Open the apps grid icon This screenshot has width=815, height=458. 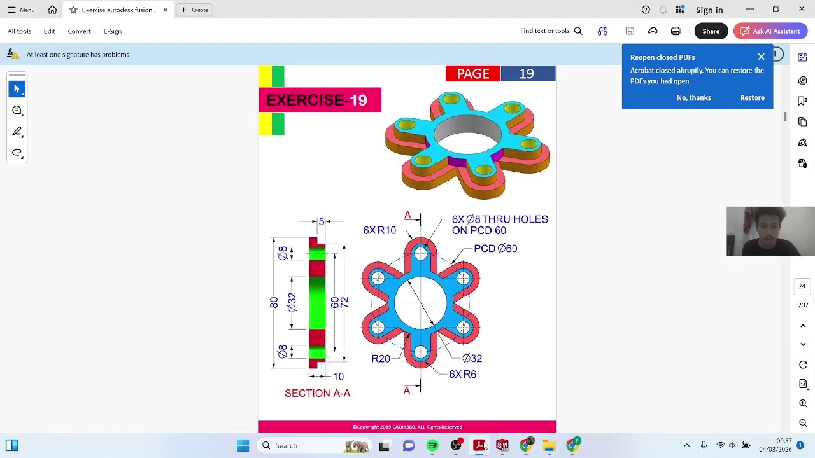[x=680, y=10]
